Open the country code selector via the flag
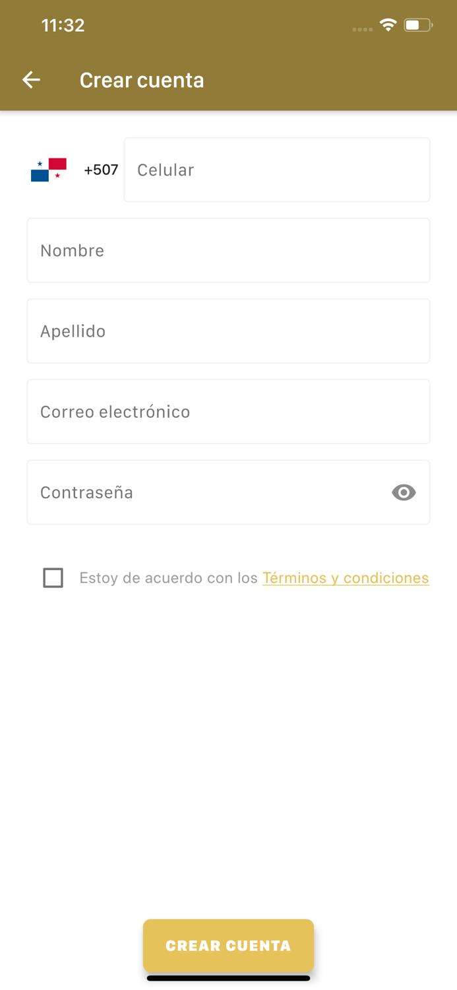The image size is (457, 990). [48, 170]
